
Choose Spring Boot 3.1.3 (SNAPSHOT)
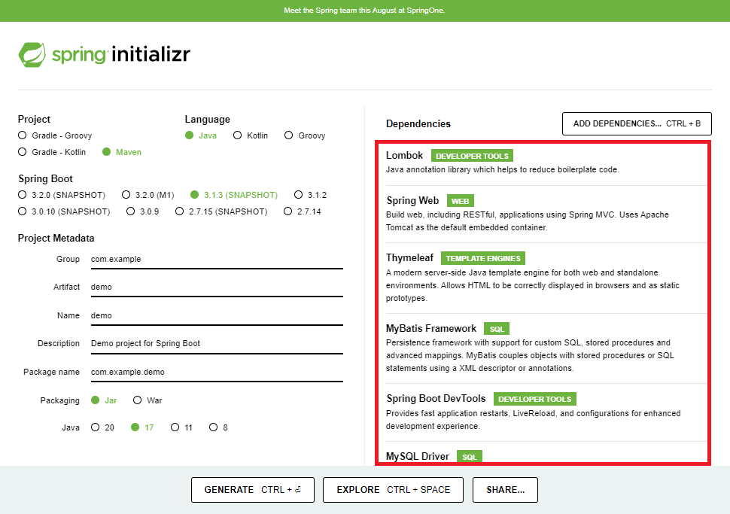tap(234, 195)
